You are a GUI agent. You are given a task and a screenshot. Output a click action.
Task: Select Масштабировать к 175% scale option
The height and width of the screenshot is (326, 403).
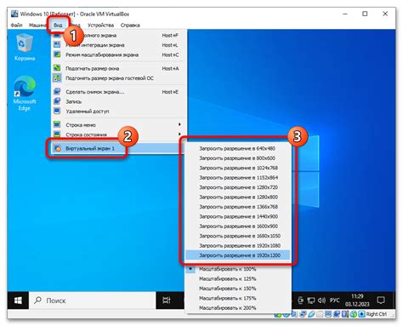238,298
